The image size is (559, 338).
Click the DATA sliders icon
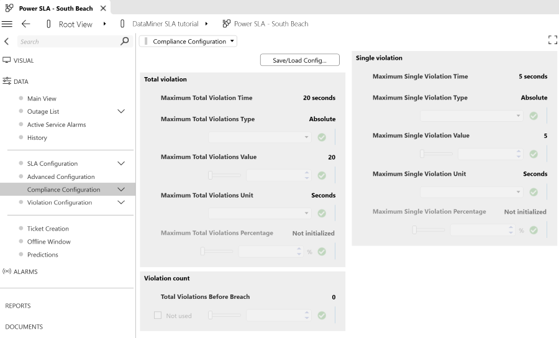coord(7,81)
